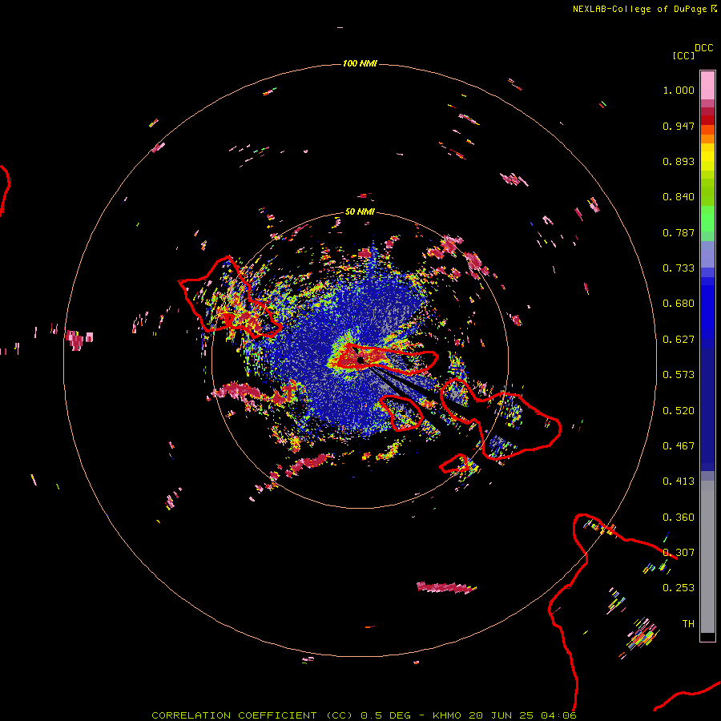Click the 0.840 color scale value
This screenshot has height=721, width=721.
(x=679, y=197)
